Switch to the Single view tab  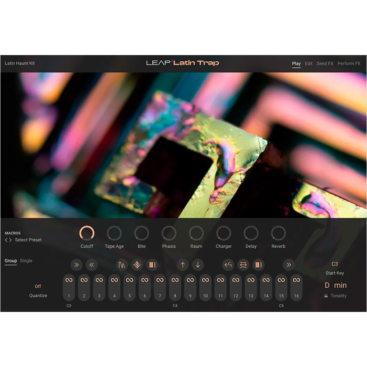[x=26, y=261]
